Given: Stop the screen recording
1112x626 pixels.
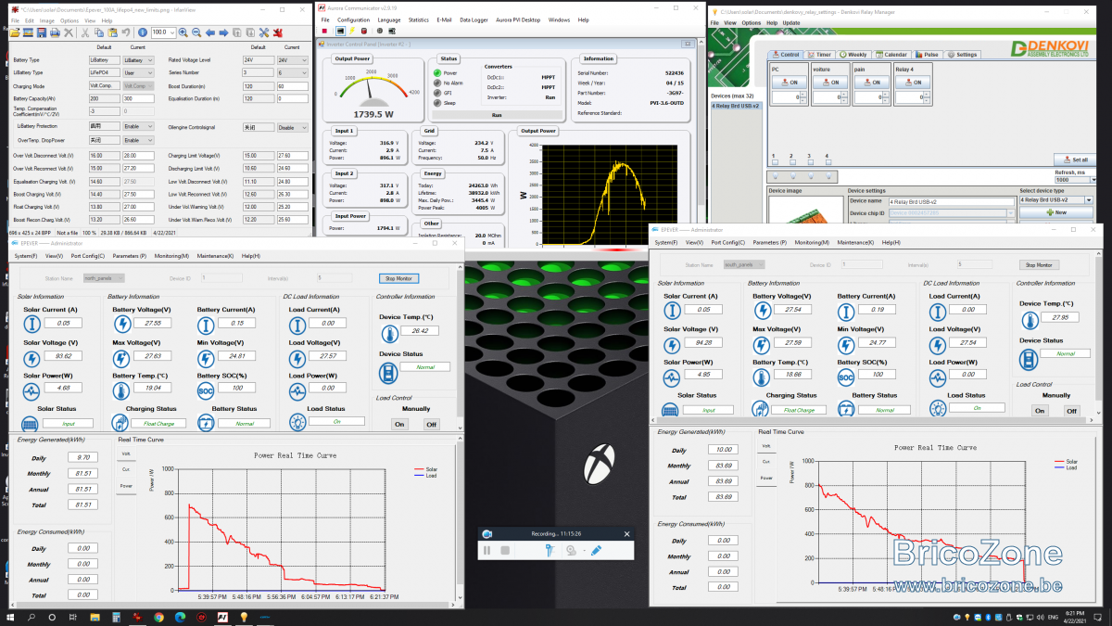Looking at the screenshot, I should pyautogui.click(x=505, y=550).
